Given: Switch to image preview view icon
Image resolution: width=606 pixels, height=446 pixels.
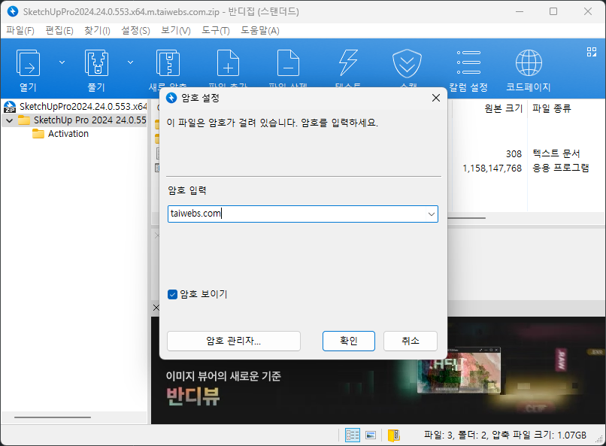Looking at the screenshot, I should point(371,435).
